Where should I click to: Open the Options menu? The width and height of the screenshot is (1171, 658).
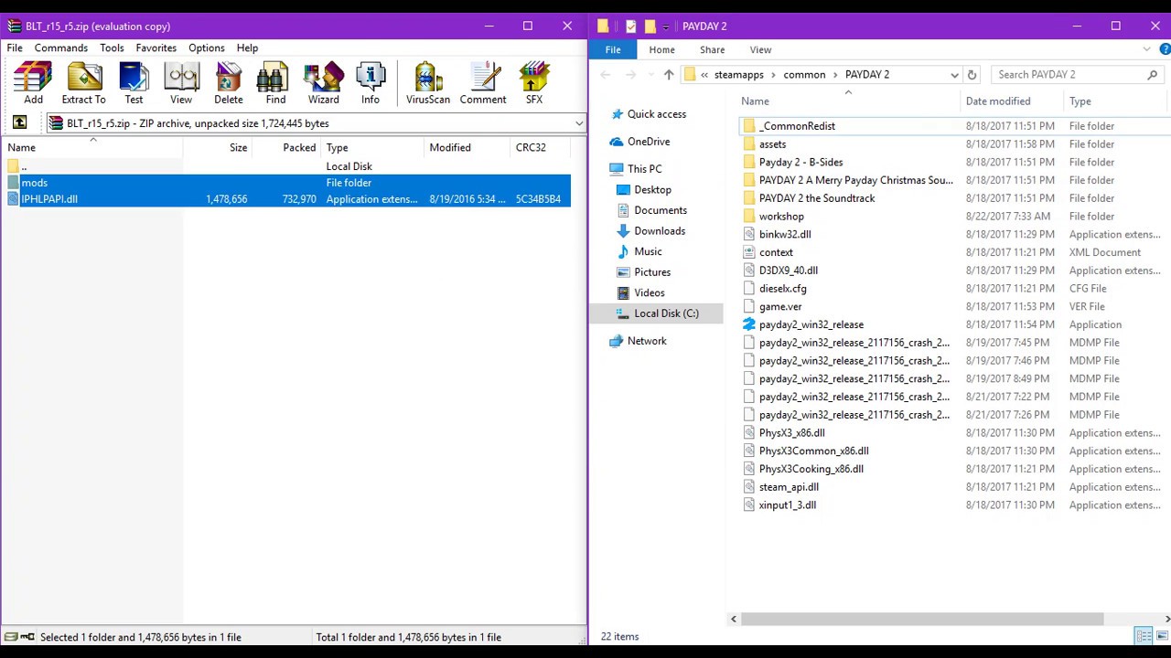pos(207,48)
